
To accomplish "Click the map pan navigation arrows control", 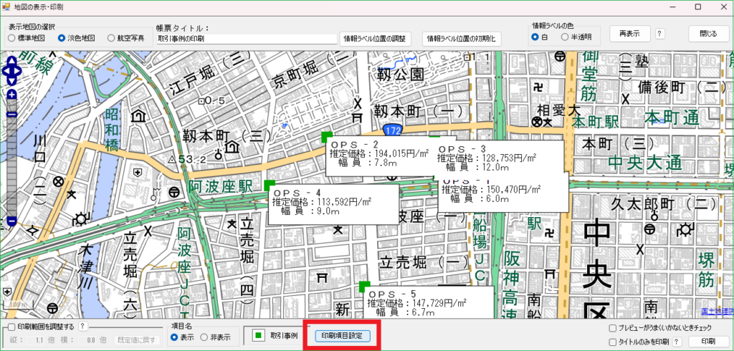I will (12, 71).
